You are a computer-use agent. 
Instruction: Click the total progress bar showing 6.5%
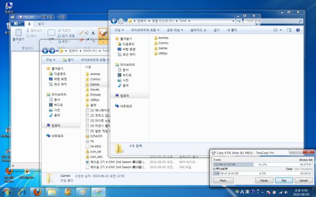(x=263, y=174)
